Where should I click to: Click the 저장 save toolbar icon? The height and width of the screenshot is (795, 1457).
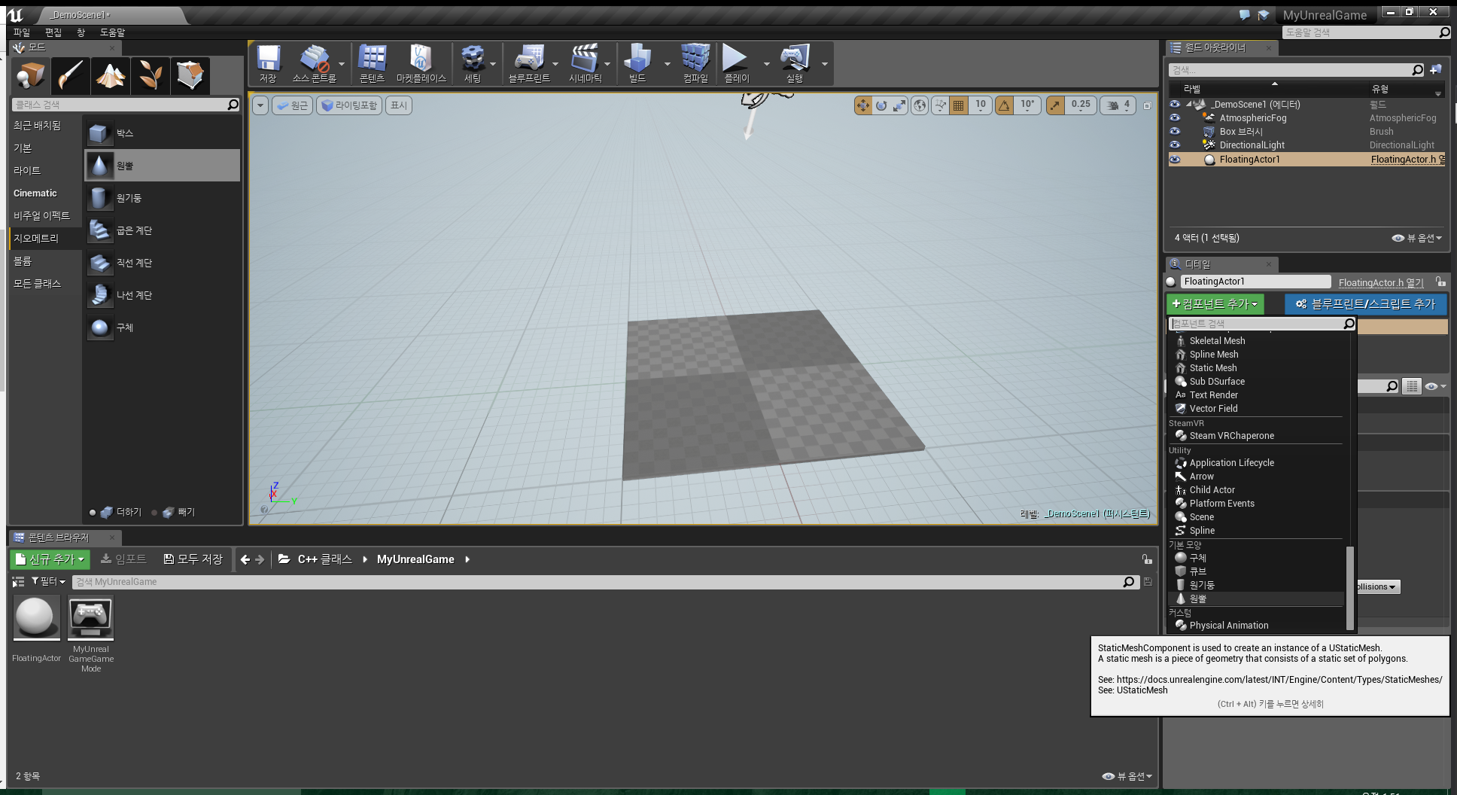pos(268,63)
